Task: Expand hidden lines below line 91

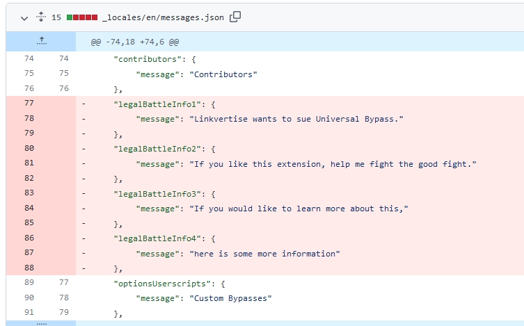Action: pyautogui.click(x=41, y=323)
